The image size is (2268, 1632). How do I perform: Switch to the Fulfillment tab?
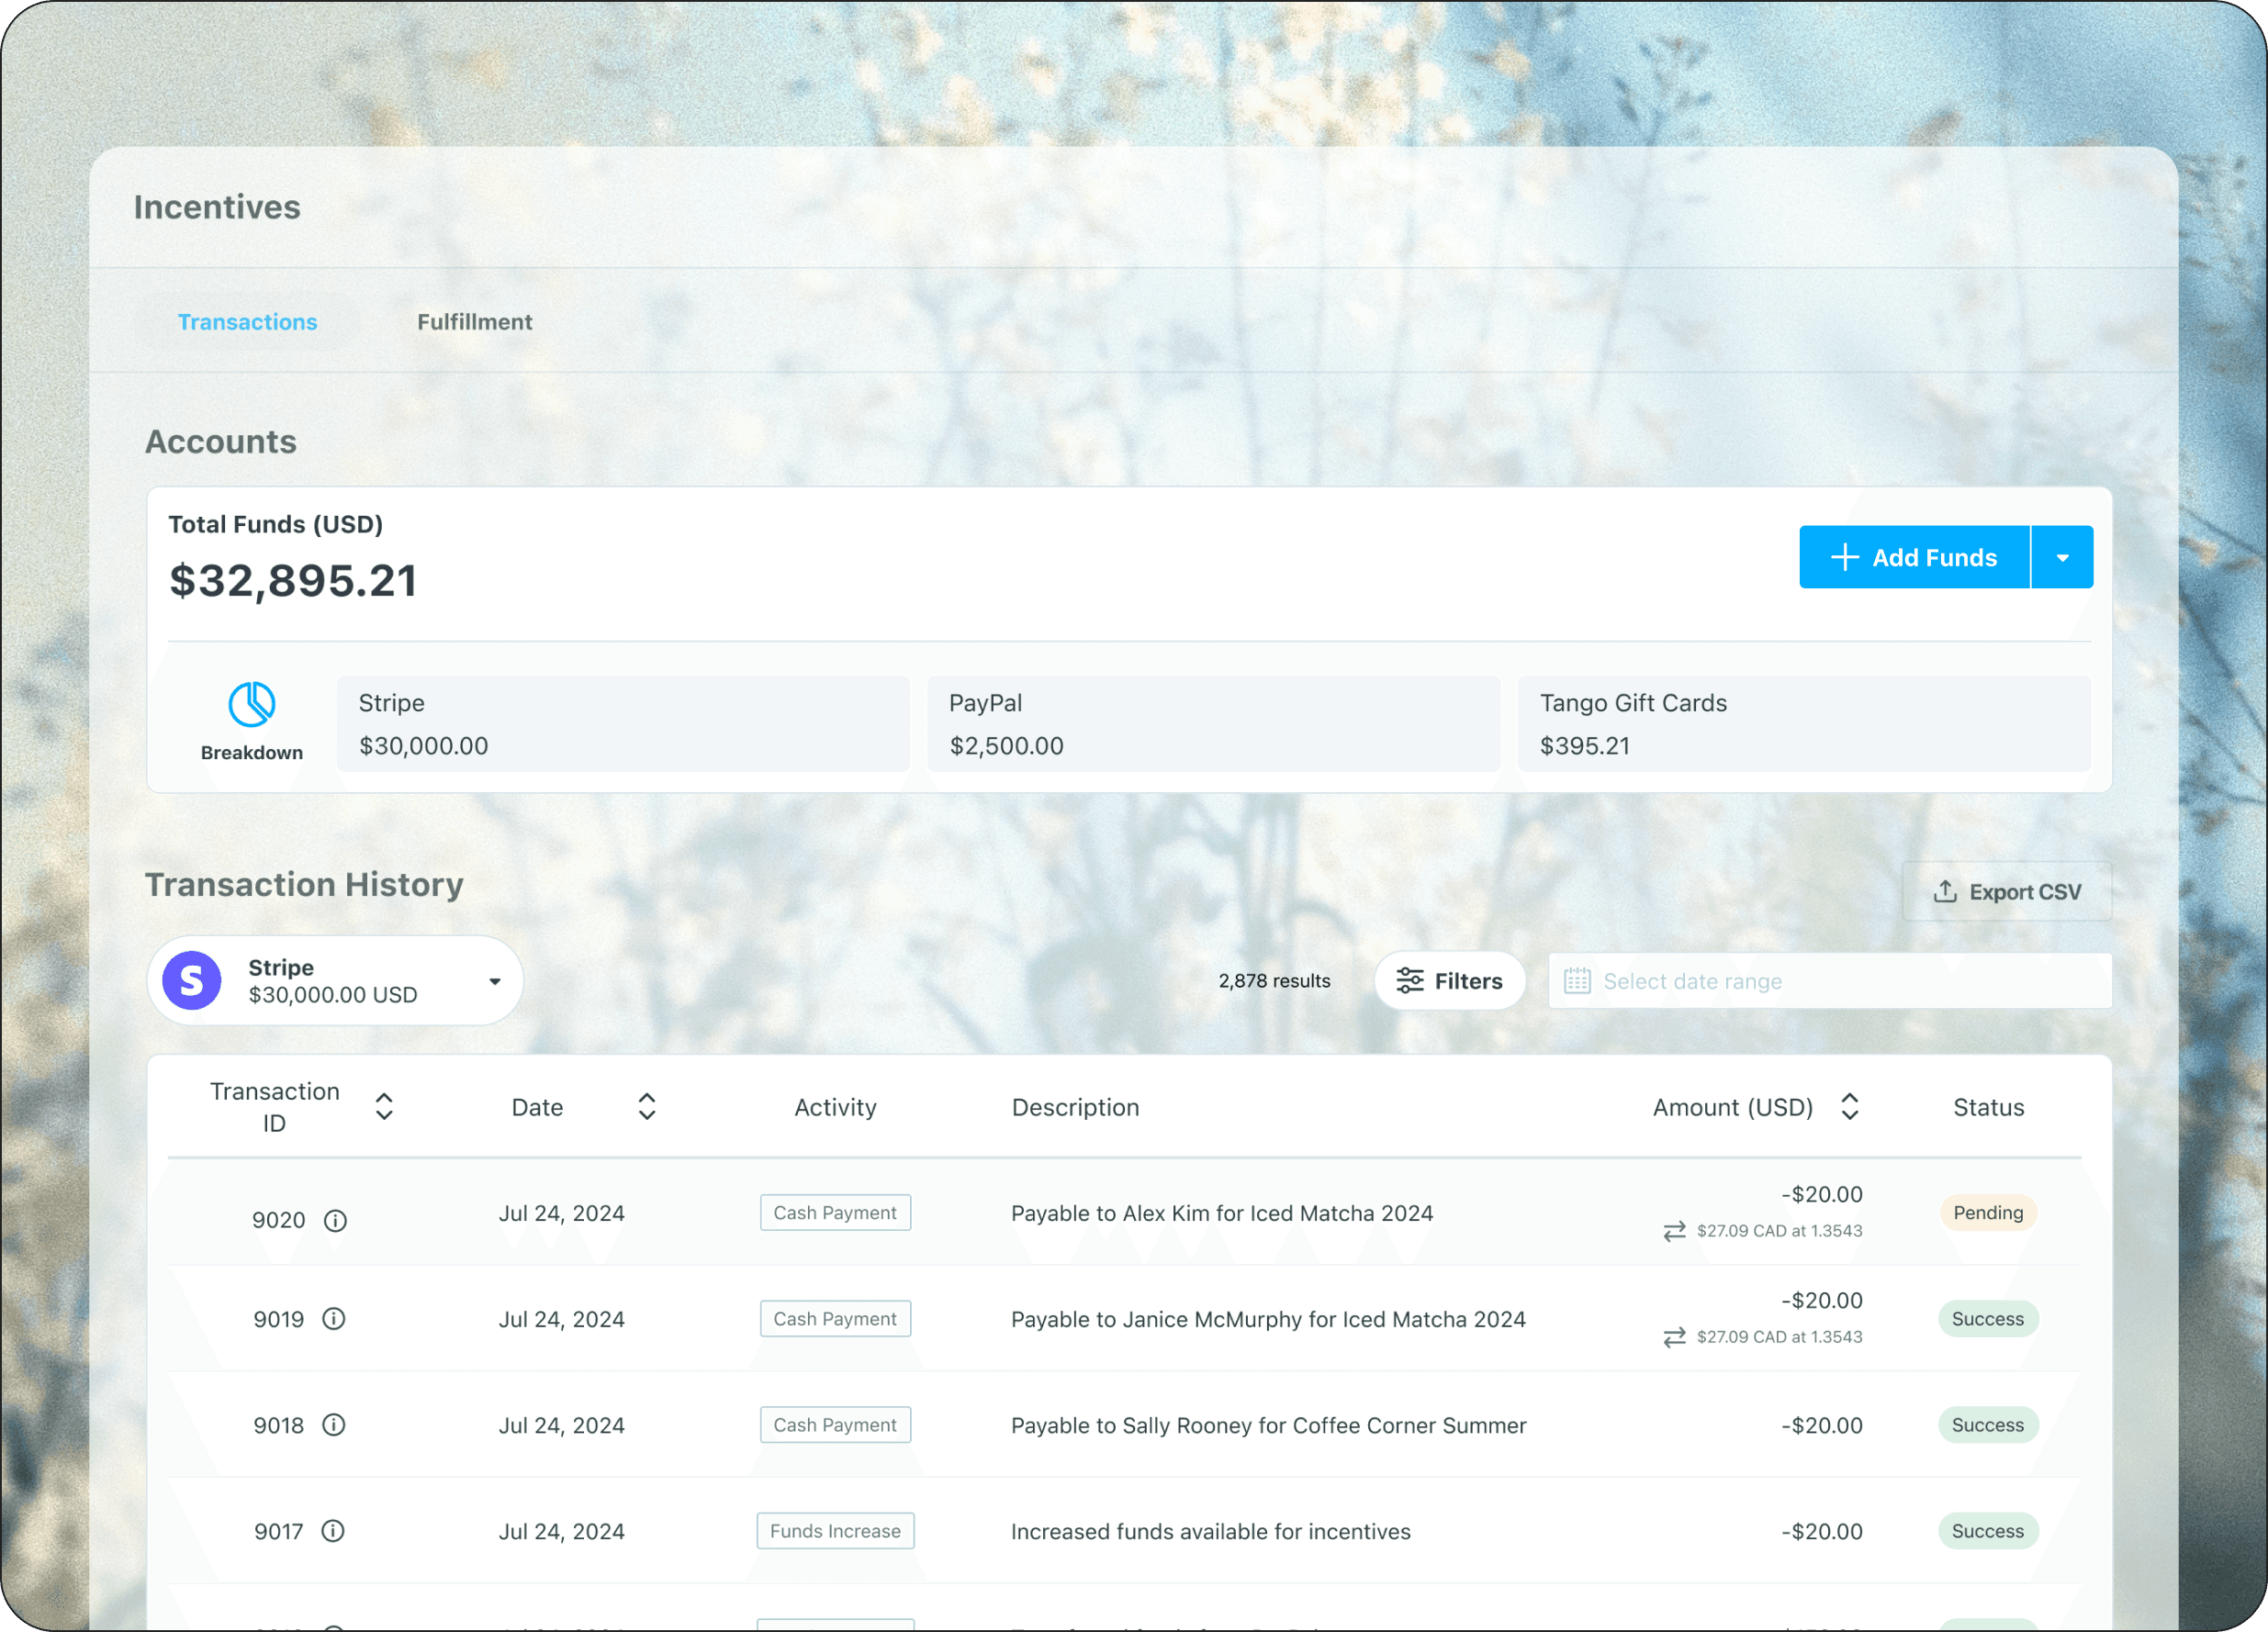pyautogui.click(x=474, y=322)
